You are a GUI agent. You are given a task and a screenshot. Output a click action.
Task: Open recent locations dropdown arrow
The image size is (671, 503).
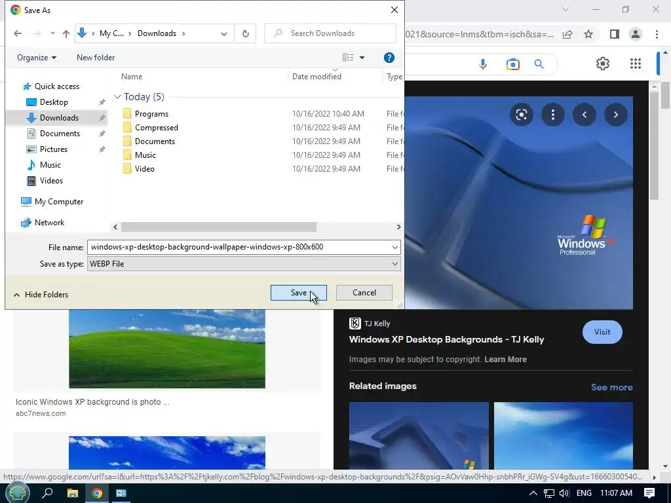click(x=52, y=33)
